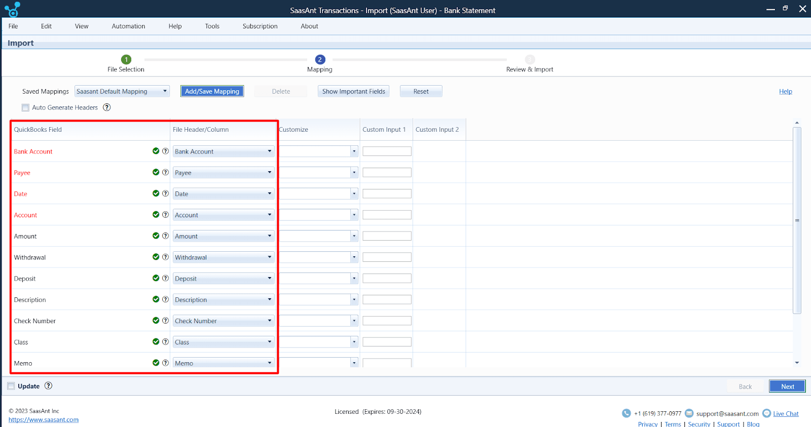
Task: Open the View menu
Action: point(82,26)
